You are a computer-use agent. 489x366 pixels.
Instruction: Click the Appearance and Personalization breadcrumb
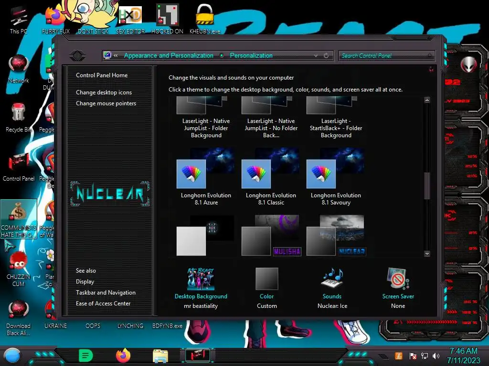169,55
